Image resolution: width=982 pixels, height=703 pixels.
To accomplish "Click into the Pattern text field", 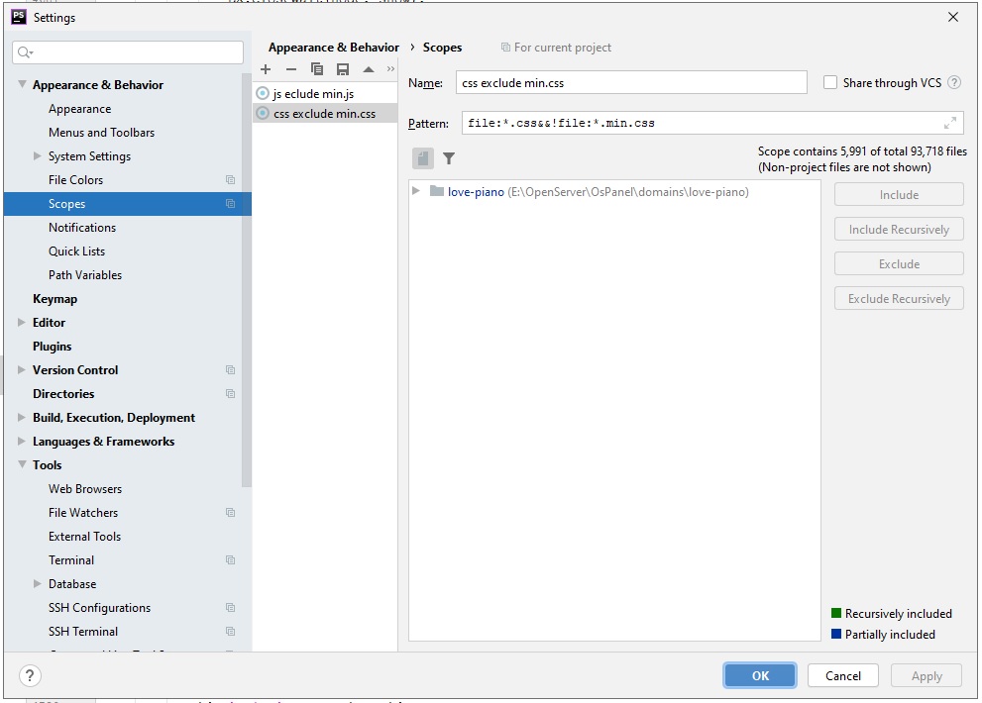I will (x=712, y=124).
